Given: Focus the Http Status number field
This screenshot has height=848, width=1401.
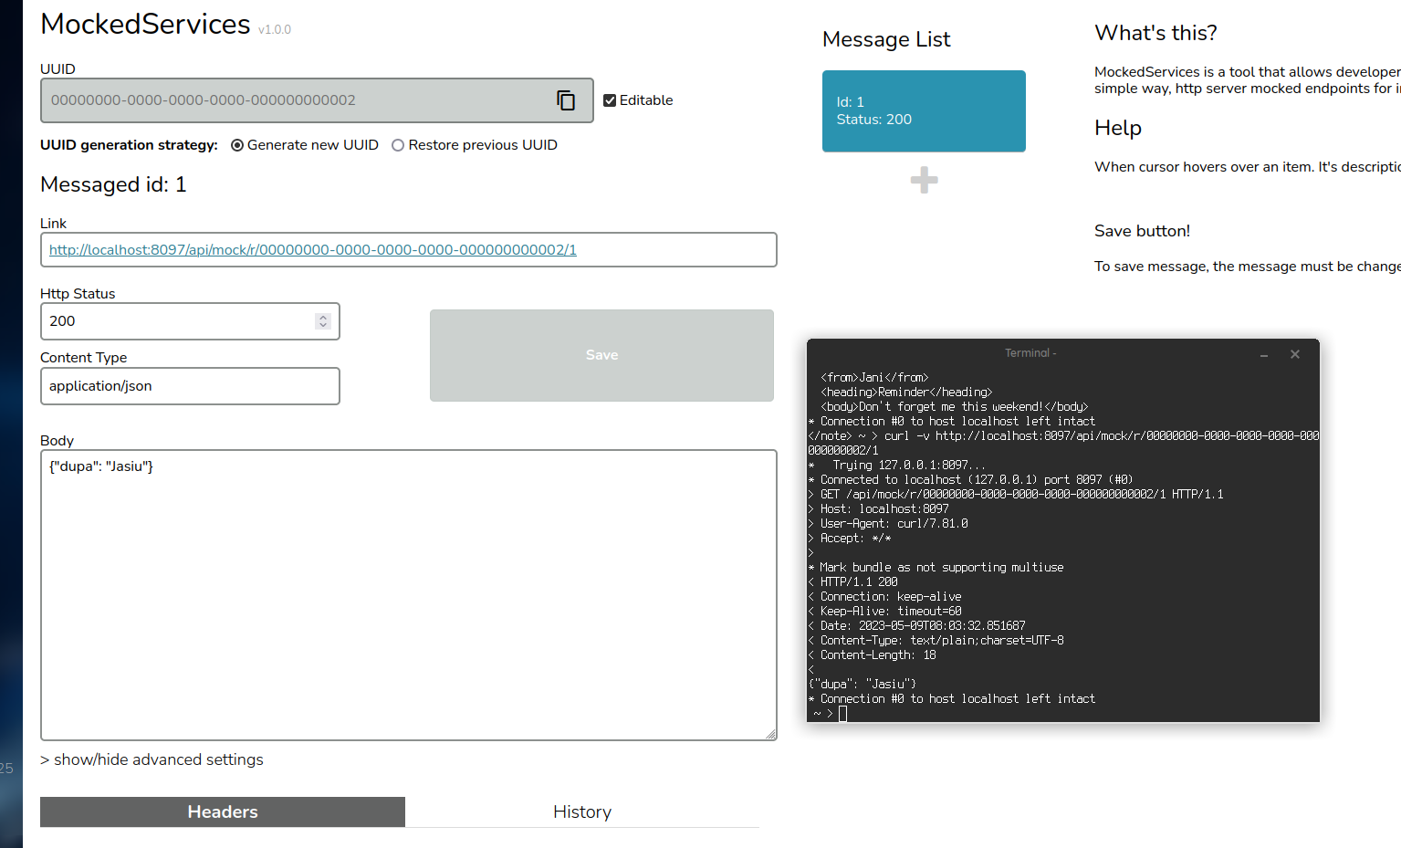Looking at the screenshot, I should 173,321.
